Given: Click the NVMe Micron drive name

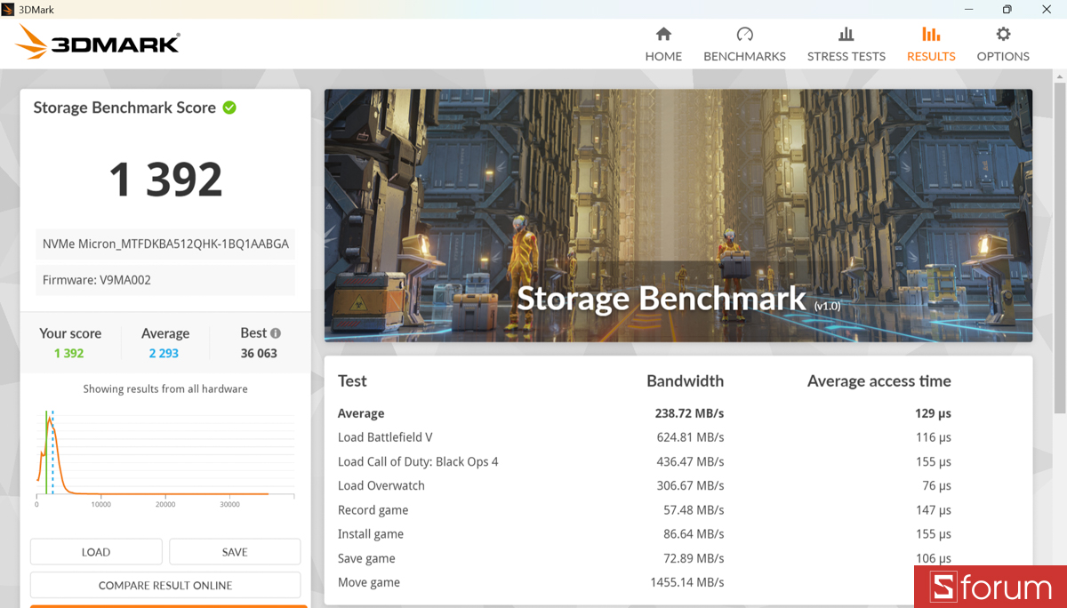Looking at the screenshot, I should point(165,244).
